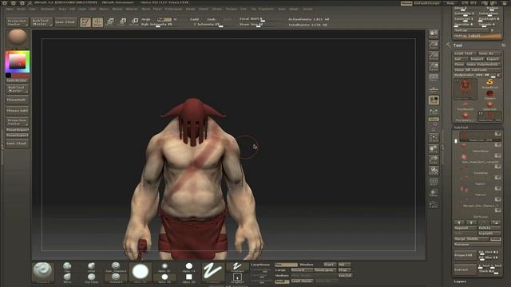Click the Frame icon in right shelf
The width and height of the screenshot is (511, 287).
(x=434, y=138)
